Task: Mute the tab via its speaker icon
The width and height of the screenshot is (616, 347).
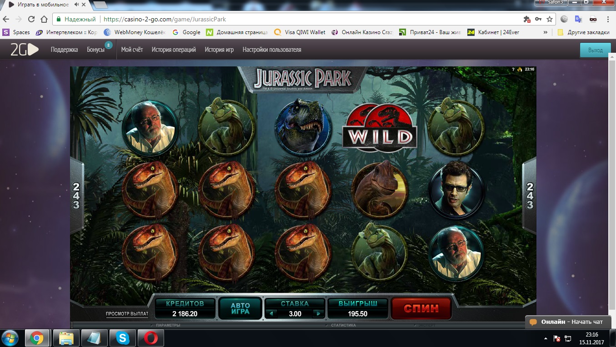Action: click(x=75, y=5)
